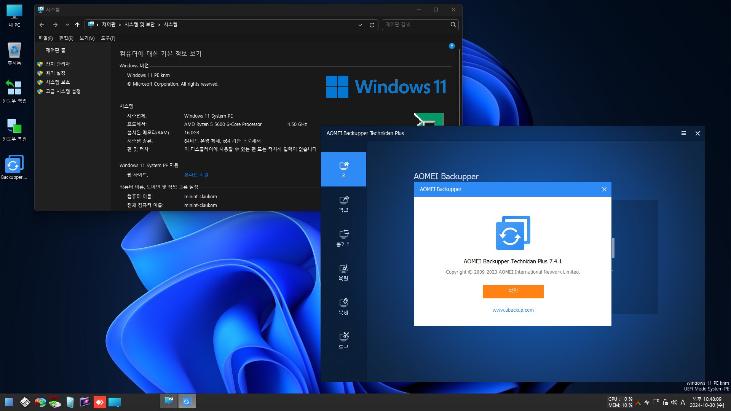Open the www.ubackup.com link
Screen dimensions: 731x411
[x=513, y=310]
